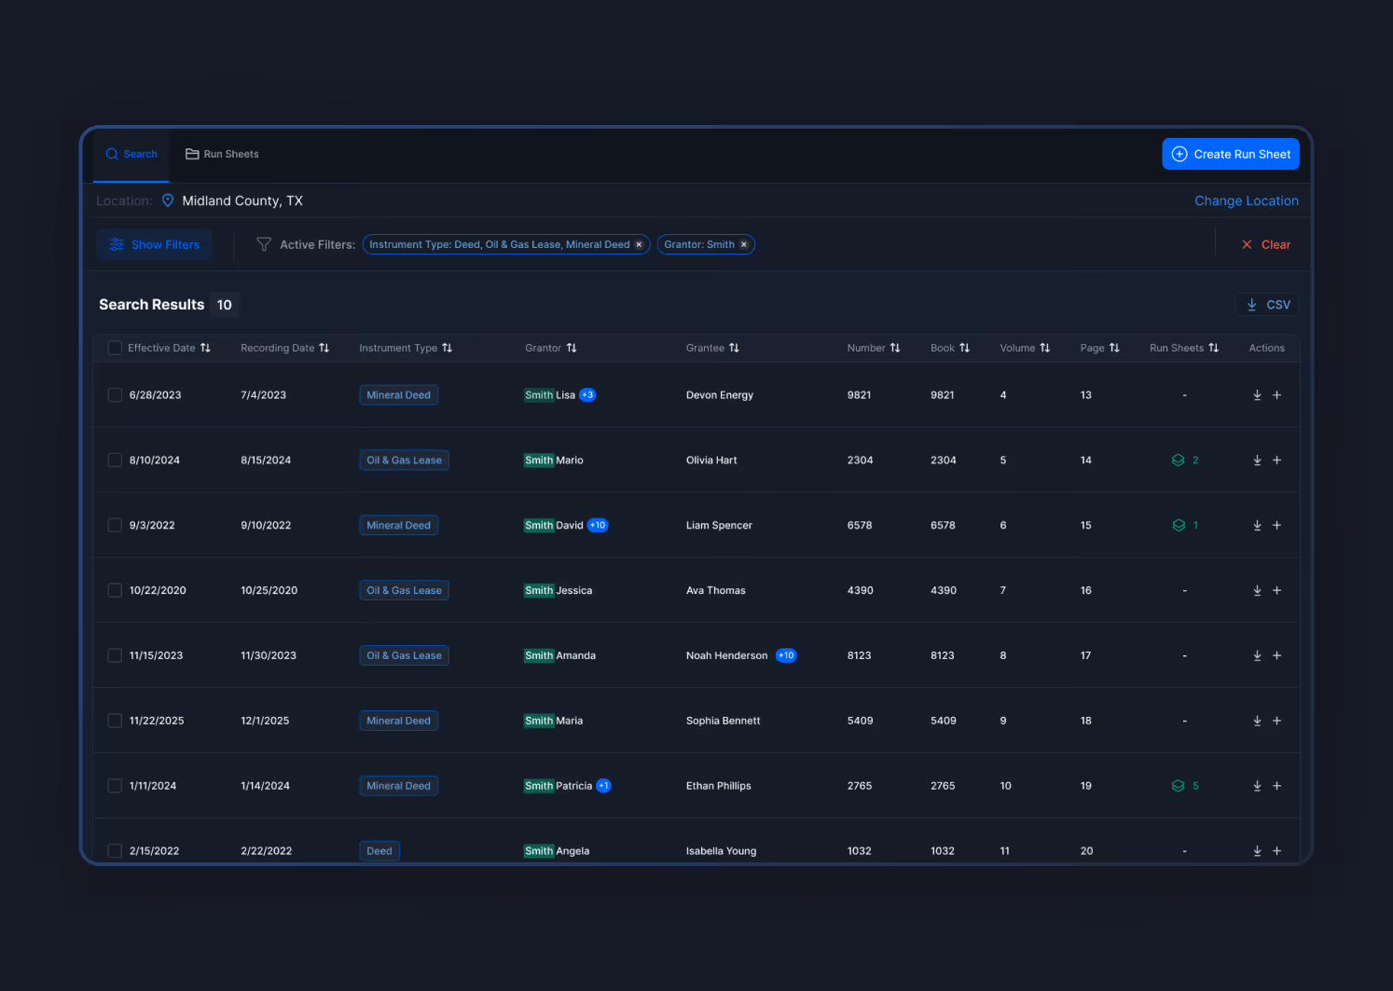This screenshot has width=1393, height=991.
Task: Click the funnel icon beside Active Filters
Action: click(264, 244)
